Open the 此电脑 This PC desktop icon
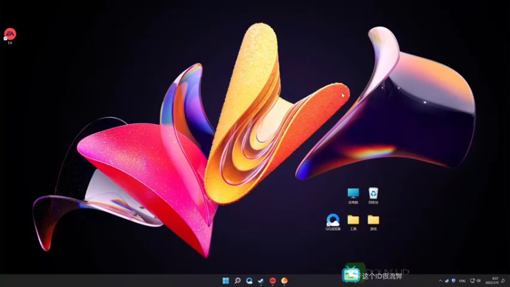The image size is (510, 287). pyautogui.click(x=353, y=196)
